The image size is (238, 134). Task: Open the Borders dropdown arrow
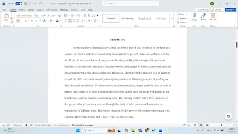[98, 21]
